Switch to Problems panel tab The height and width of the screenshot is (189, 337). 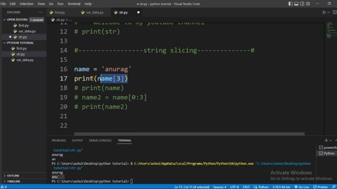(x=58, y=140)
